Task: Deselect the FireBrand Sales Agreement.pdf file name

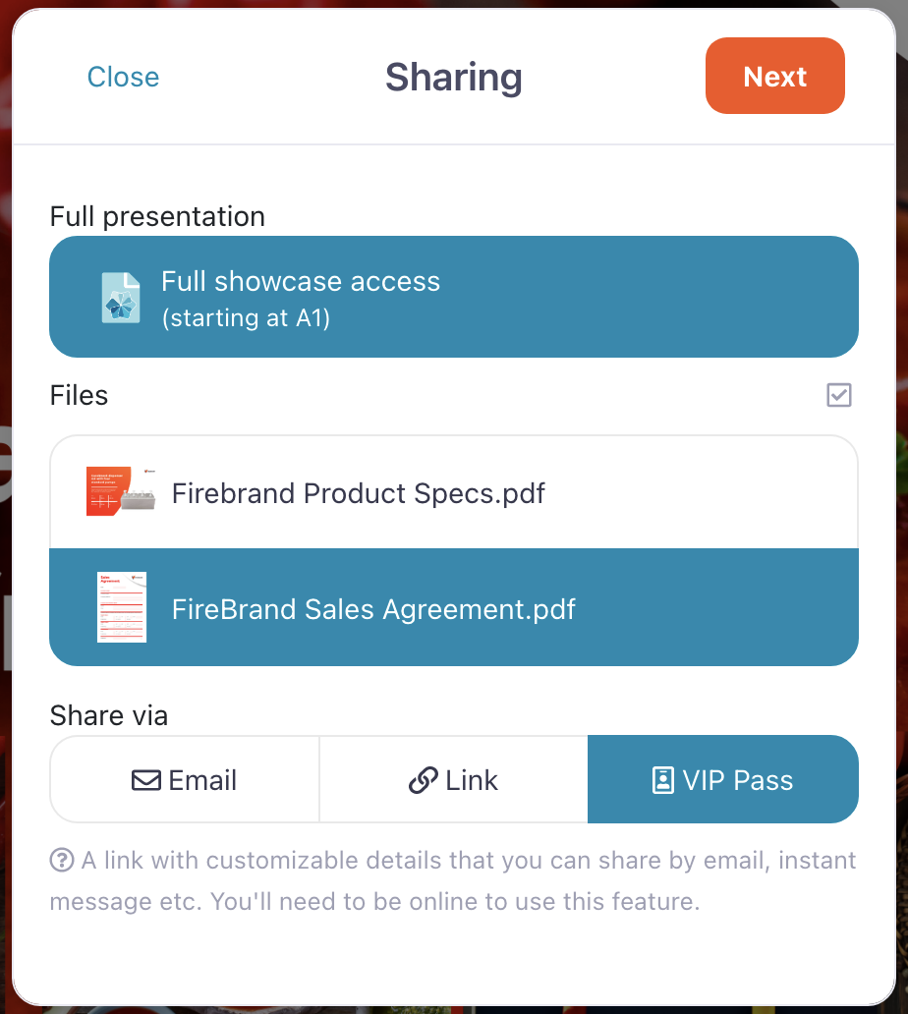Action: click(x=373, y=609)
